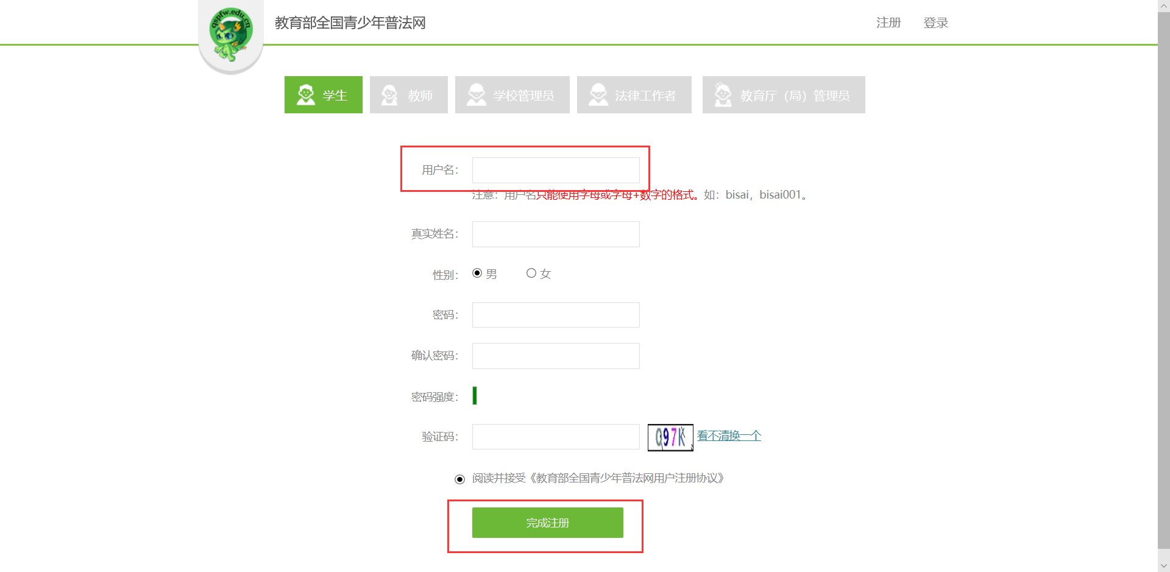
Task: Click the teacher icon on the 教师 tab
Action: (x=388, y=94)
